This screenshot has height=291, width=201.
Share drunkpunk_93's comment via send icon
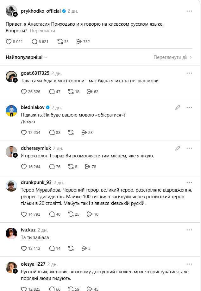90,214
